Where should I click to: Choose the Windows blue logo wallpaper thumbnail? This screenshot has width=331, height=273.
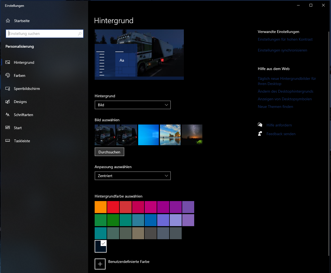pyautogui.click(x=149, y=135)
